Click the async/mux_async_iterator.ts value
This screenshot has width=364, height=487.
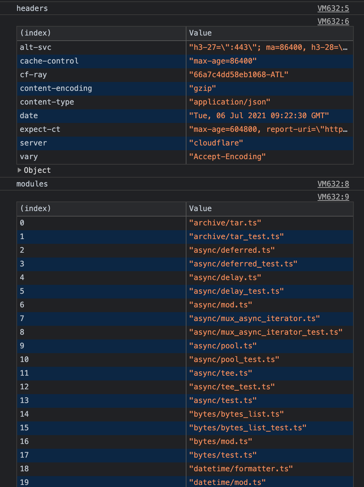click(x=254, y=318)
